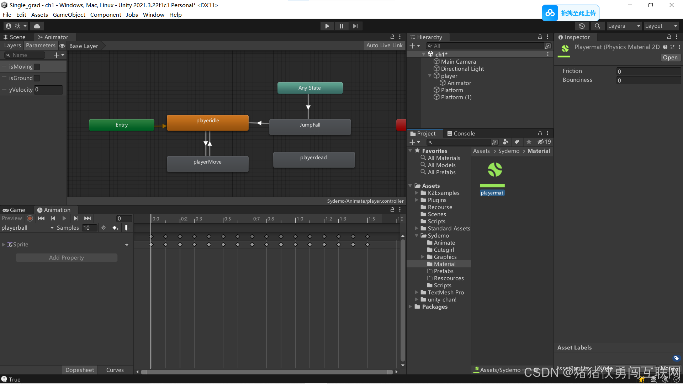Select the green color bar under playermat thumbnail
Screen dimensions: 683x384
[x=492, y=185]
